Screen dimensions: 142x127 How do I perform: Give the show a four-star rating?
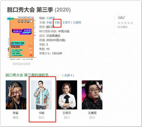point(129,23)
